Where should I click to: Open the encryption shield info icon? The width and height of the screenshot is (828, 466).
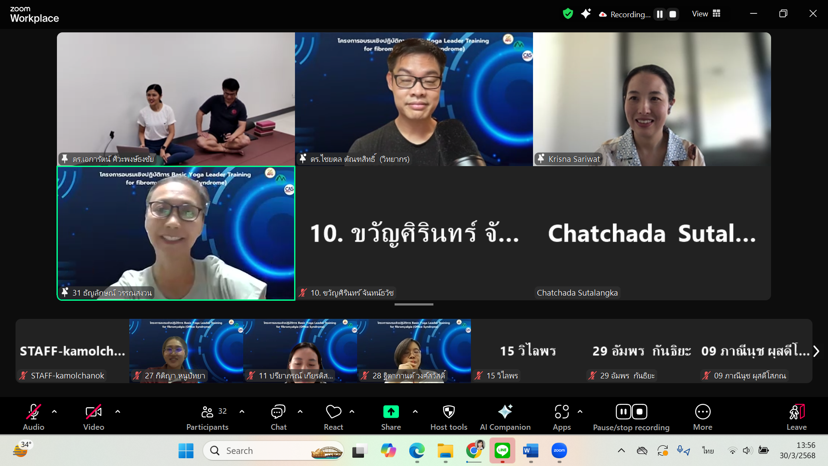point(568,14)
